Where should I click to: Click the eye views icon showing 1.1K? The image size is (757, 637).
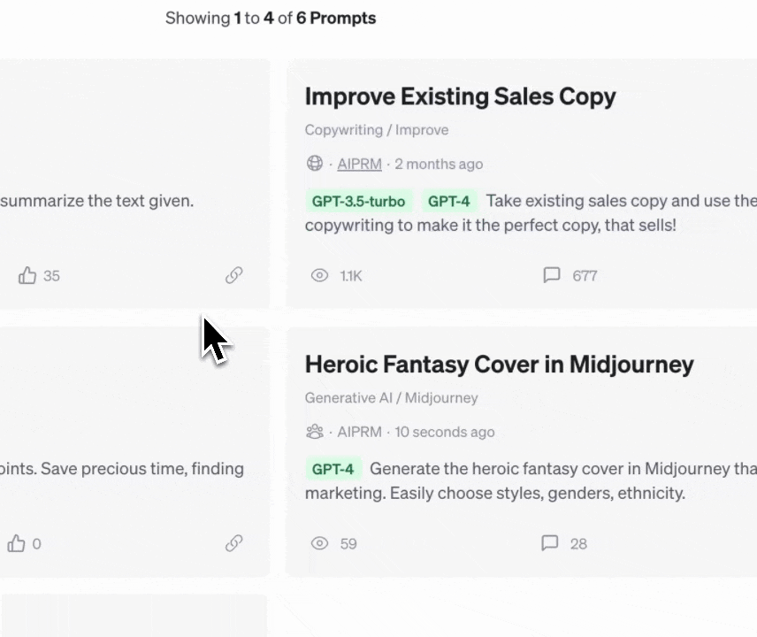pyautogui.click(x=320, y=275)
